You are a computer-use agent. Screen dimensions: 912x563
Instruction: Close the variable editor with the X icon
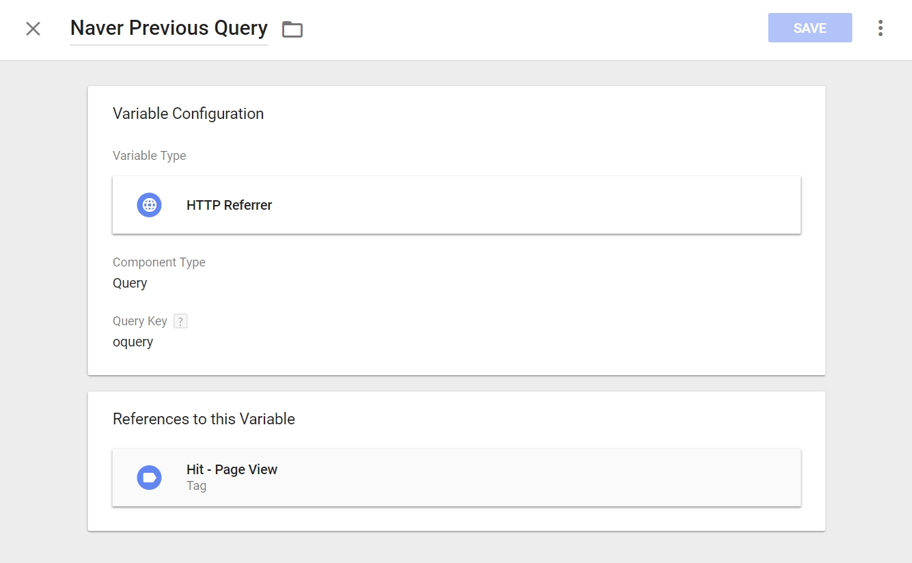coord(33,29)
